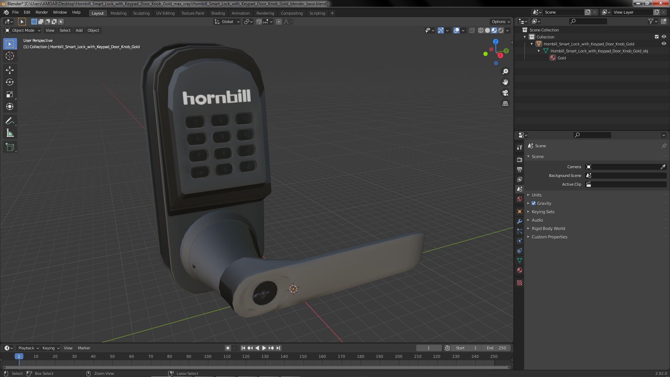Switch perspective/orthographic grid icon
This screenshot has width=670, height=377.
[x=505, y=104]
